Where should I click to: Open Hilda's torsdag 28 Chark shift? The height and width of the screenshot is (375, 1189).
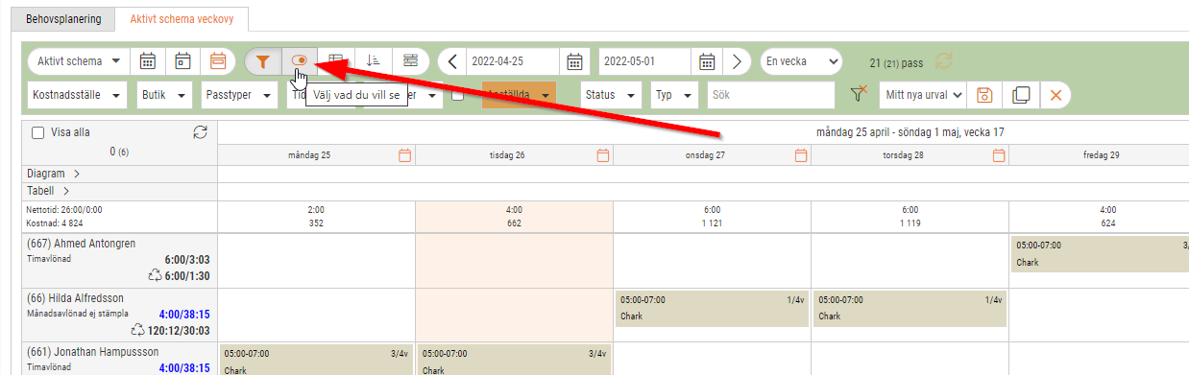click(x=910, y=309)
